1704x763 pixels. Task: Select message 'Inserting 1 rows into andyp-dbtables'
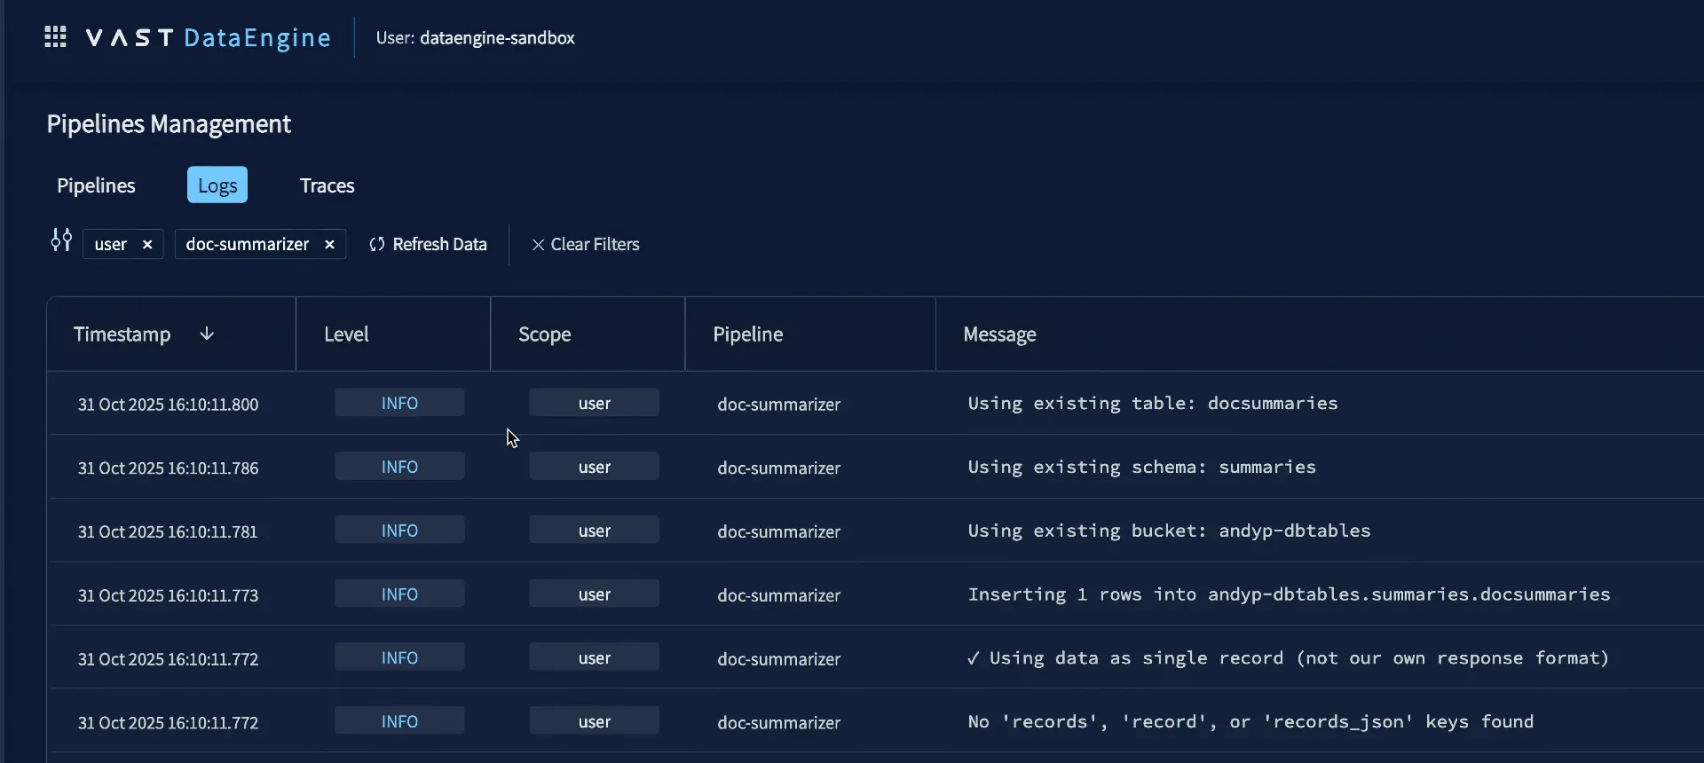point(1289,594)
